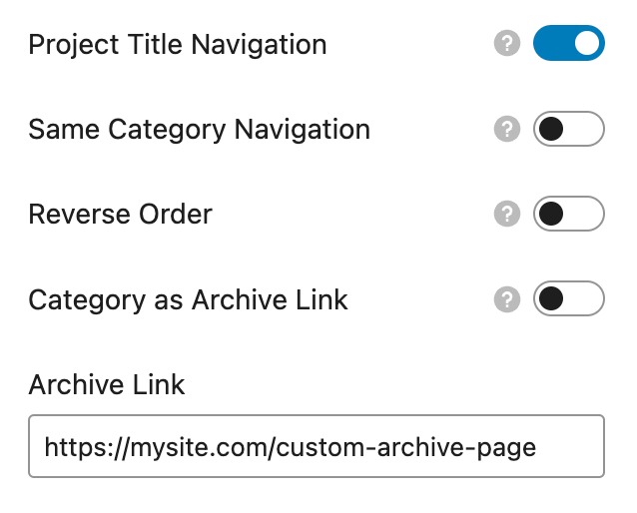Open help for Category as Archive Link
Viewport: 637px width, 513px height.
coord(507,299)
